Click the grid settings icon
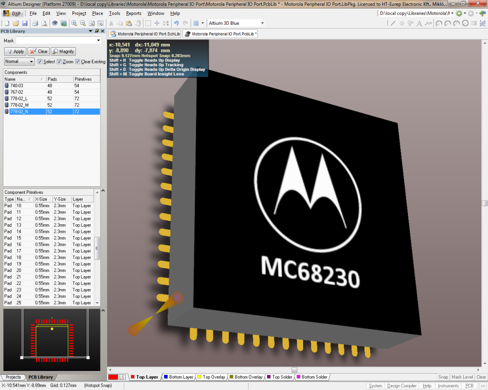 tap(196, 23)
